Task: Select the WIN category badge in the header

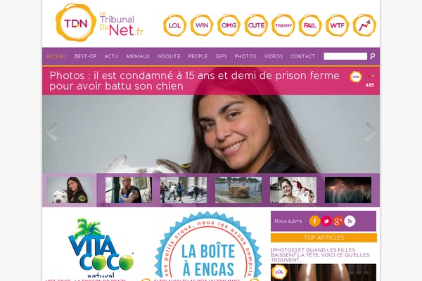Action: 202,25
